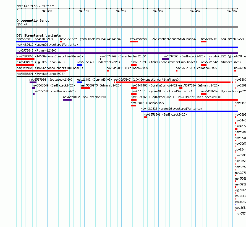Screen dimensions: 246x227
Task: Open nsv4078313 gnomAD variant label
Action: [x=161, y=91]
